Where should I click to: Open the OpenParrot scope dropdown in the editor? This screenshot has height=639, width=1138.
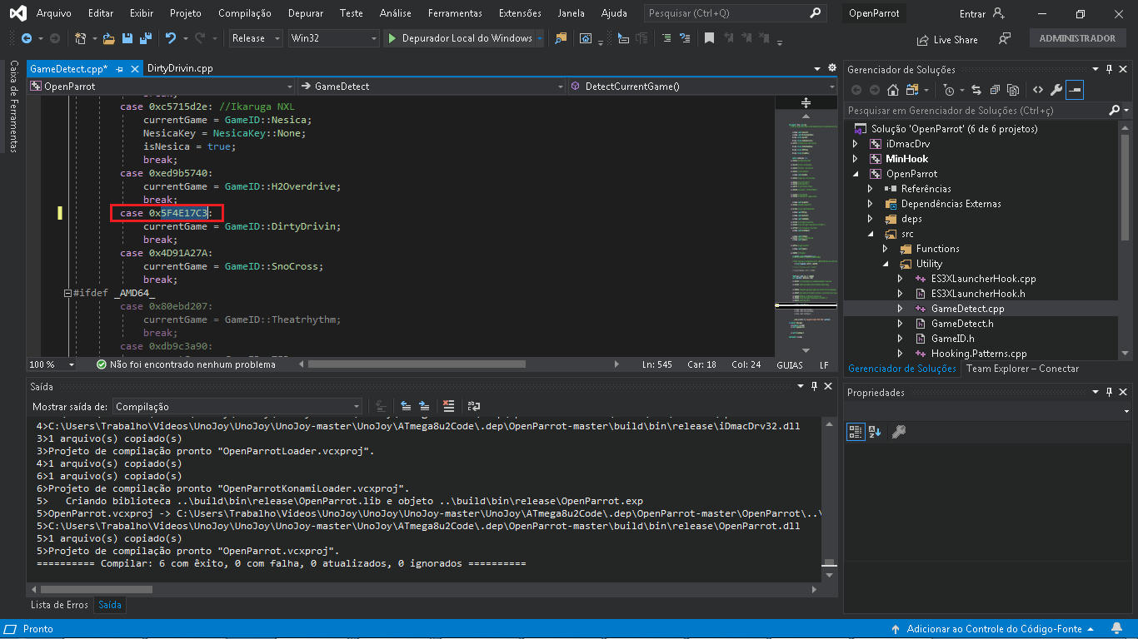pos(162,86)
